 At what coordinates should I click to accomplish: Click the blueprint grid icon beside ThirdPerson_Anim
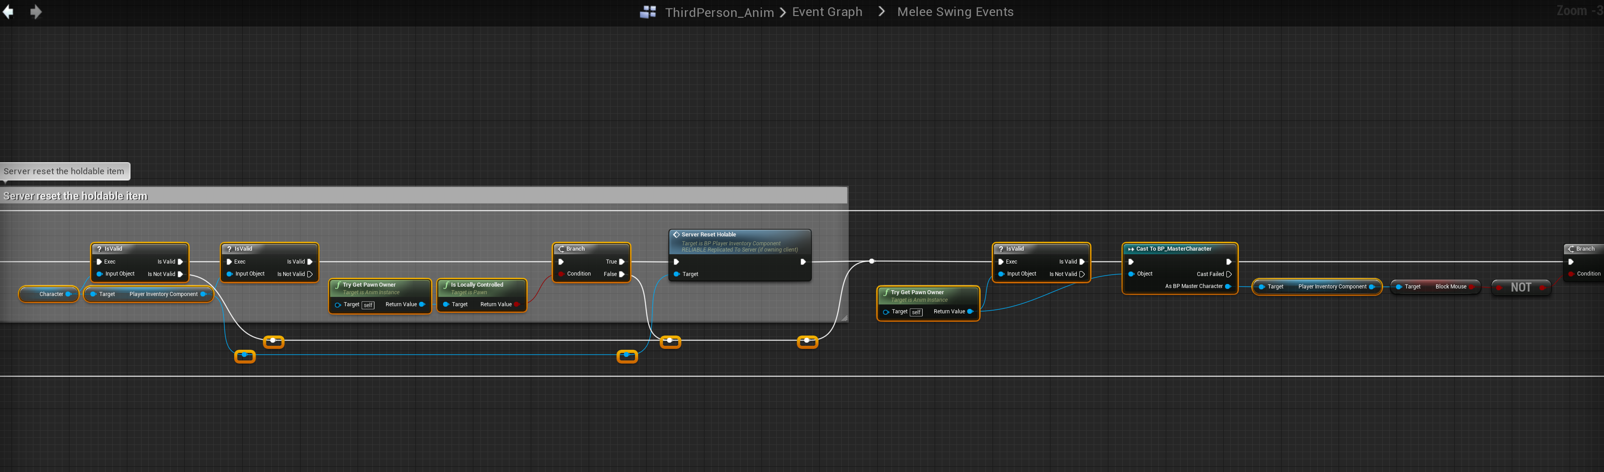pyautogui.click(x=647, y=12)
